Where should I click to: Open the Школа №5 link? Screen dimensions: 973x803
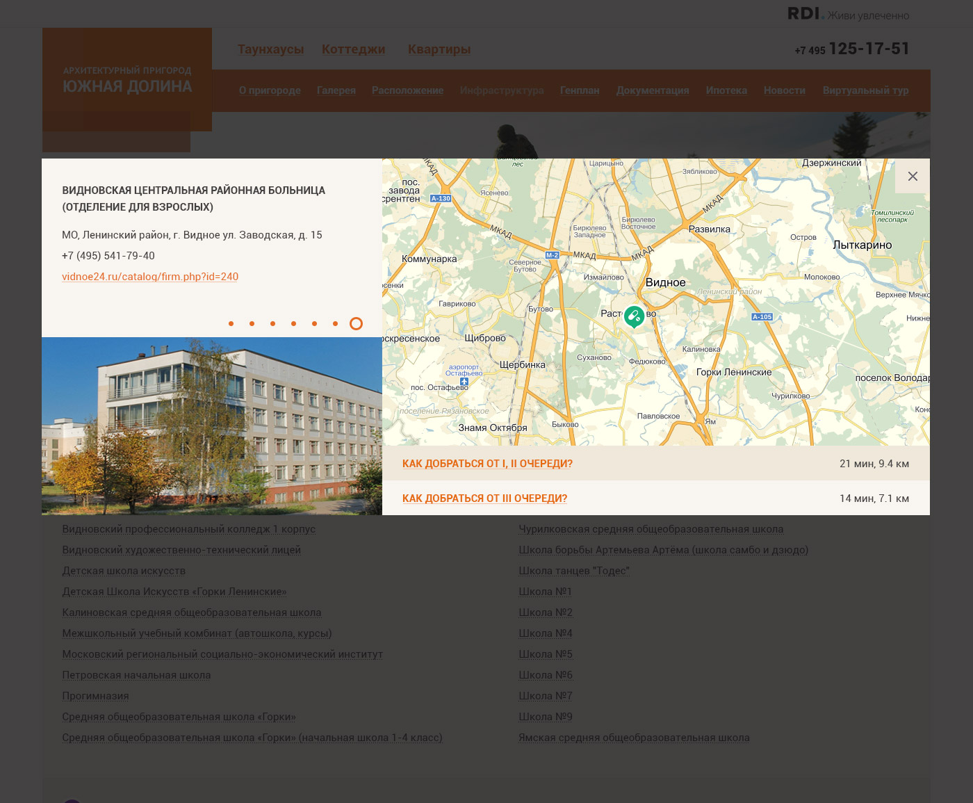546,654
